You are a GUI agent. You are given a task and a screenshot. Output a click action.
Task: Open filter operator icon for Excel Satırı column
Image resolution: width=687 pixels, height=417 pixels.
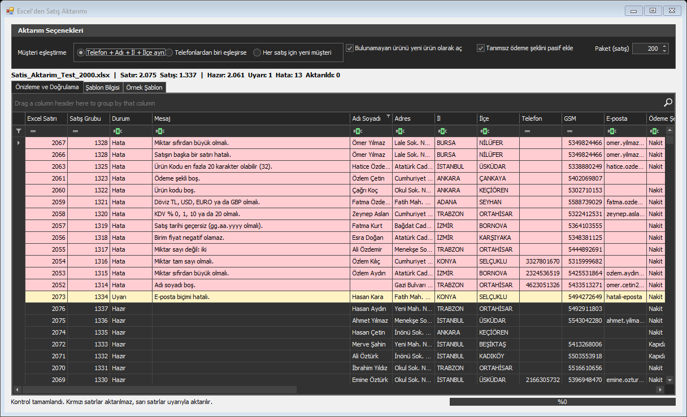tap(33, 131)
